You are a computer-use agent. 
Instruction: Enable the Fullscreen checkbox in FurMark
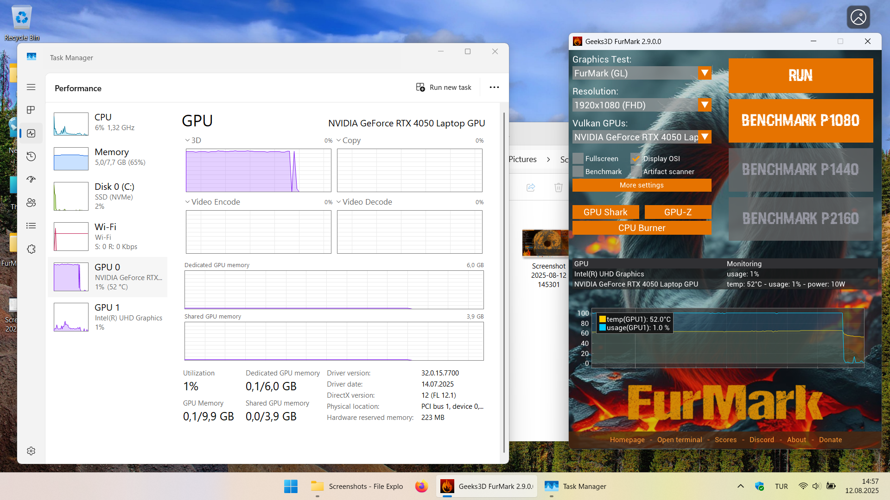point(578,158)
